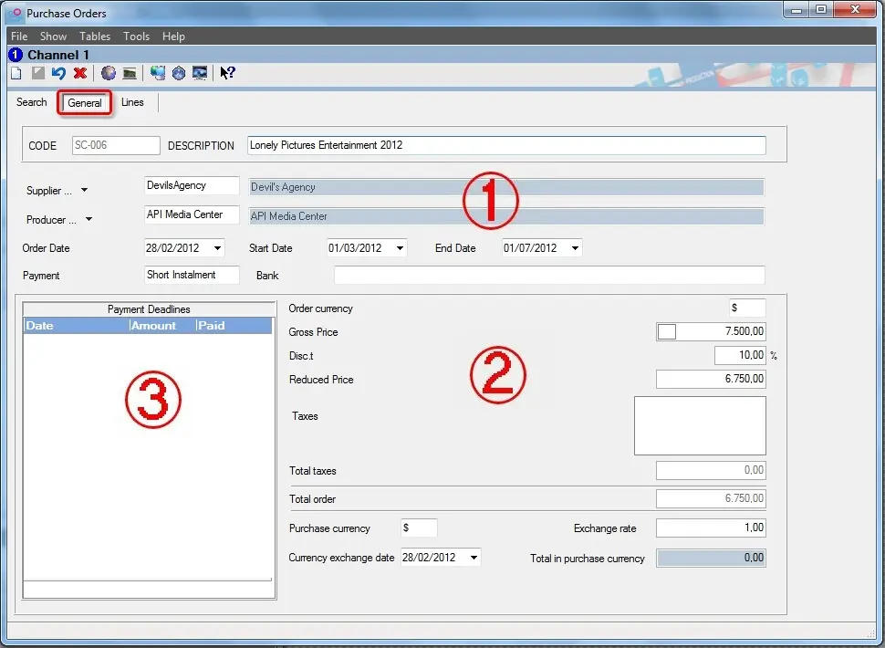Switch to the Search tab

click(32, 102)
